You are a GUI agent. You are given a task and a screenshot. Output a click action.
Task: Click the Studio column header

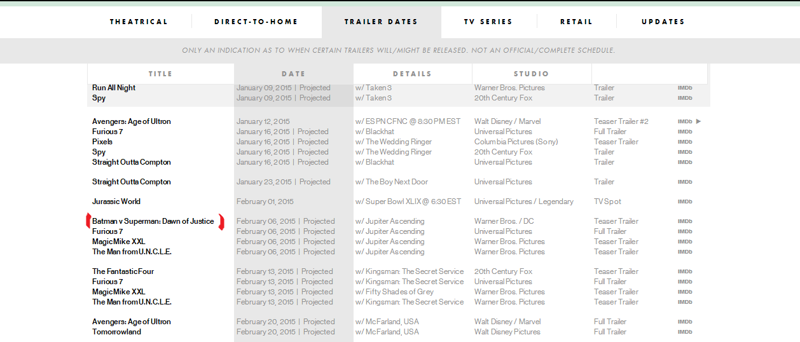point(531,74)
